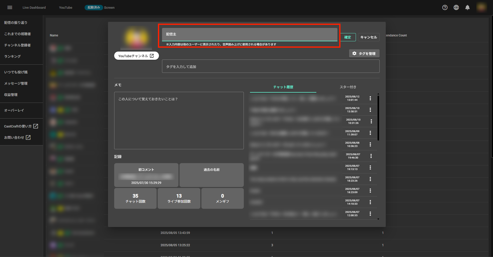Open the YouTube tab
493x257 pixels.
[x=66, y=7]
